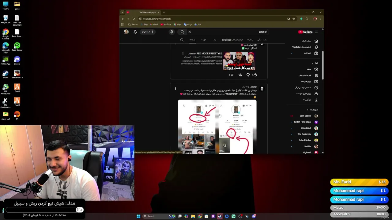Open Chrome tab search dropdown arrow
Viewport: 392px width, 220px height.
click(x=122, y=12)
